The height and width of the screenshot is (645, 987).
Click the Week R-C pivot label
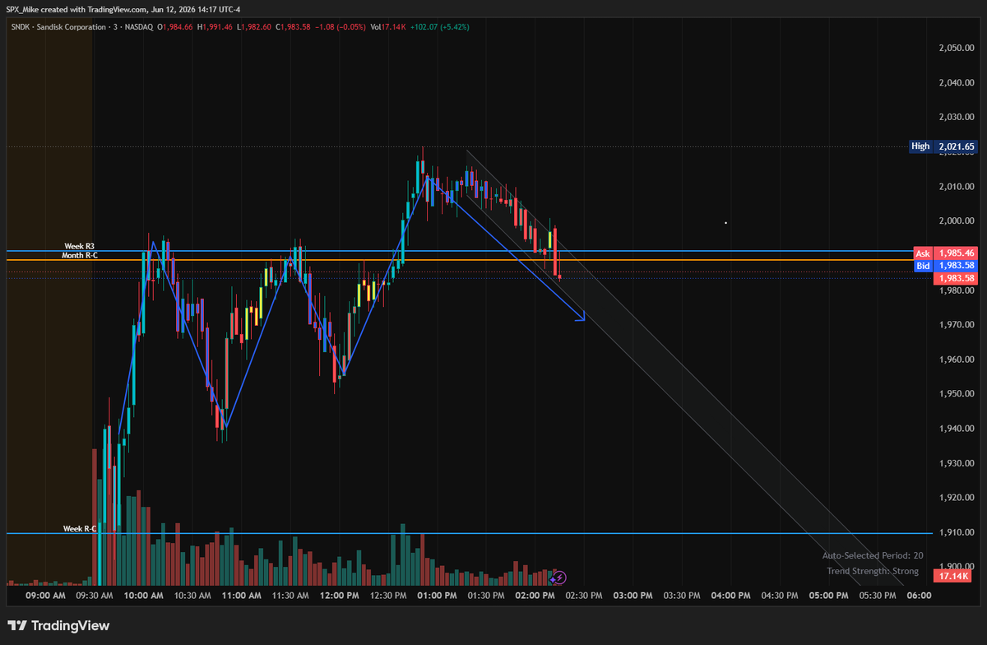coord(79,528)
